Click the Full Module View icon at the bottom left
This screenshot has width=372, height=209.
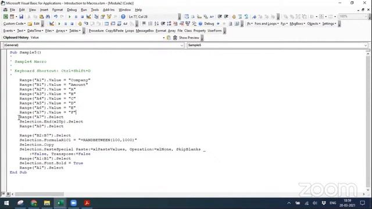8,194
